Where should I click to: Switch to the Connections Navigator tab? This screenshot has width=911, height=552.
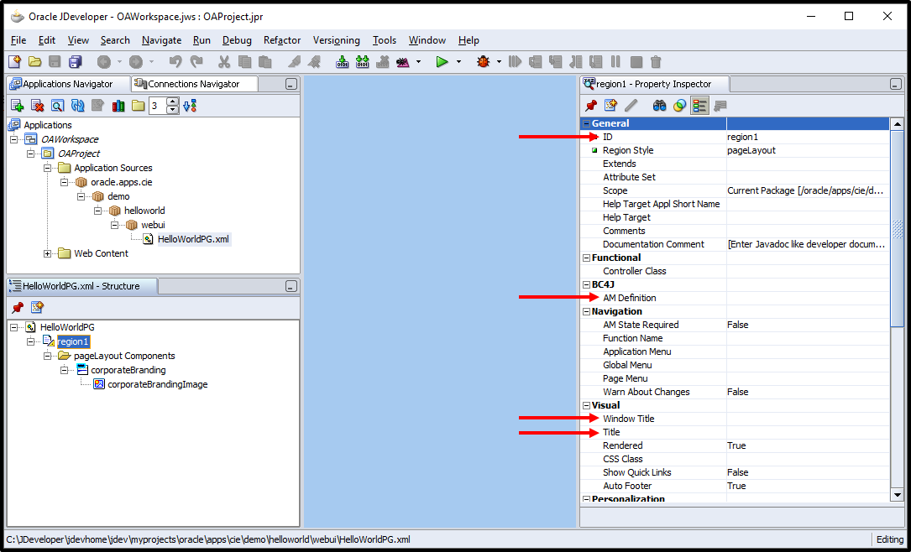point(194,84)
